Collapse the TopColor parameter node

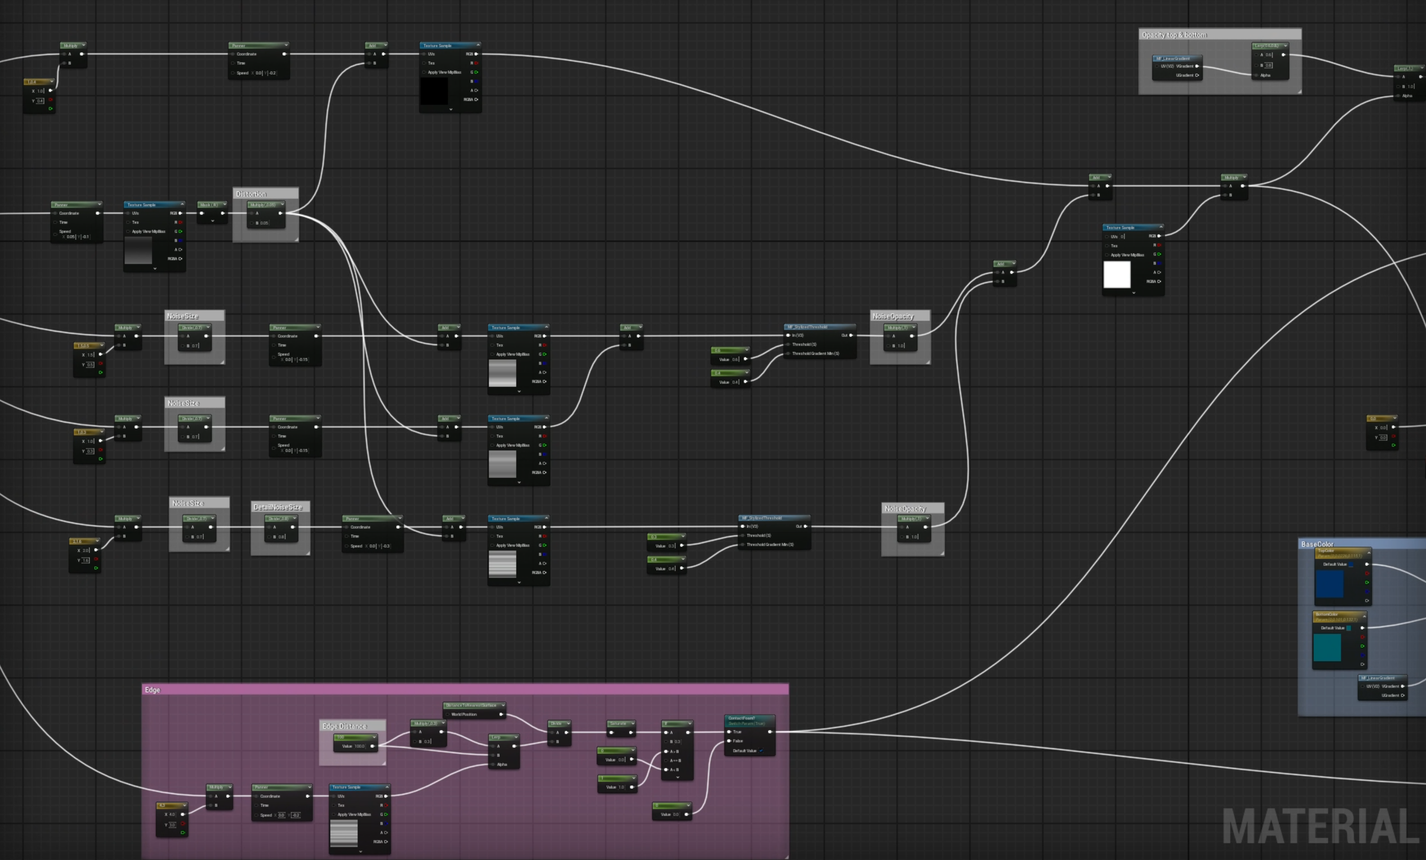pyautogui.click(x=1368, y=553)
